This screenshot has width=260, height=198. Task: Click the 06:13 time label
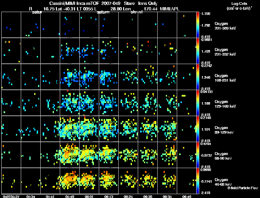coord(109,196)
